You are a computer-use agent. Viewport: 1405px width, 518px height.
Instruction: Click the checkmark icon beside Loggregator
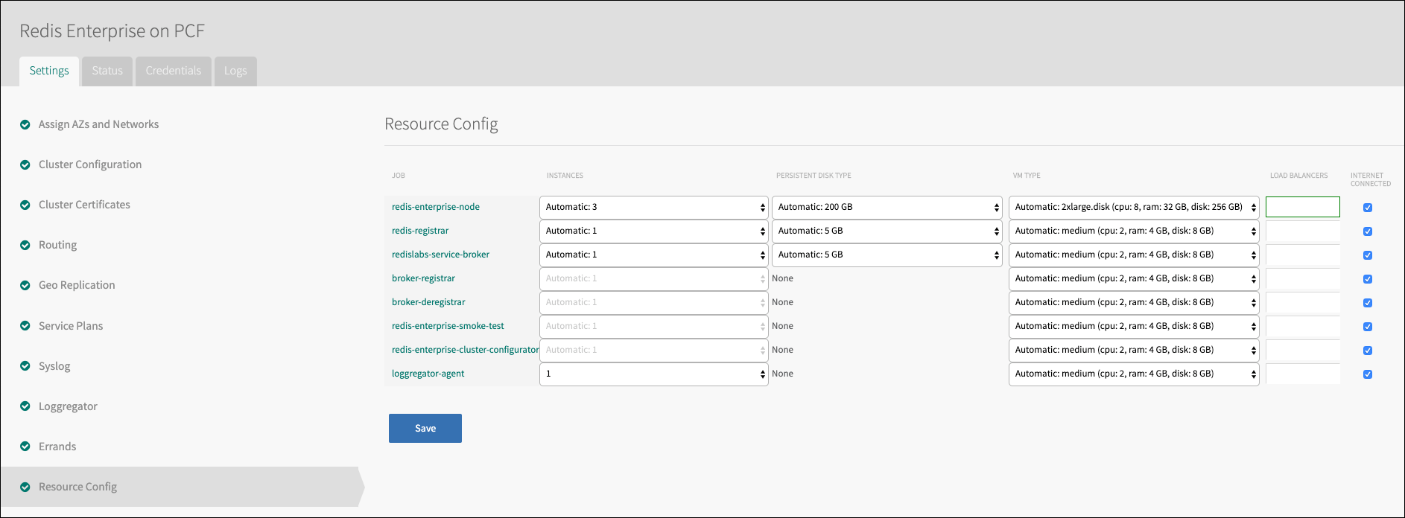click(x=25, y=406)
